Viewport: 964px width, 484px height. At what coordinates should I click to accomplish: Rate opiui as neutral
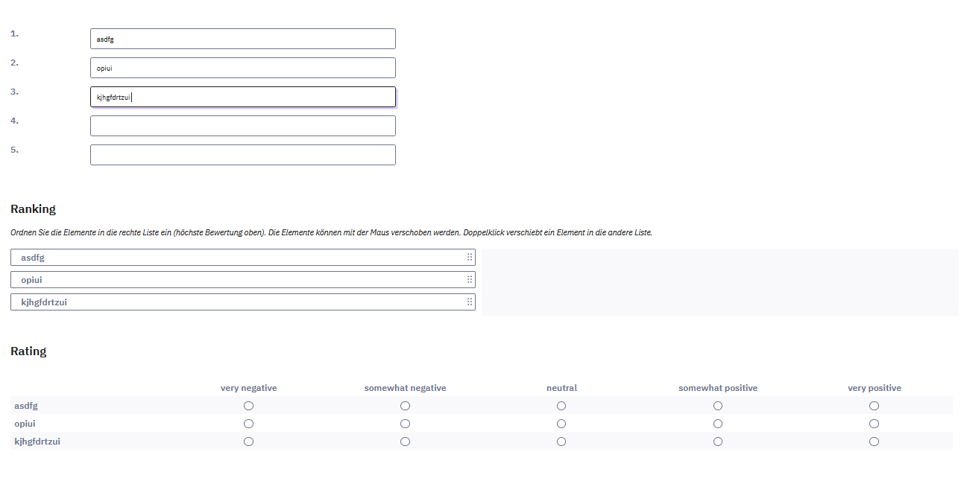pos(561,424)
